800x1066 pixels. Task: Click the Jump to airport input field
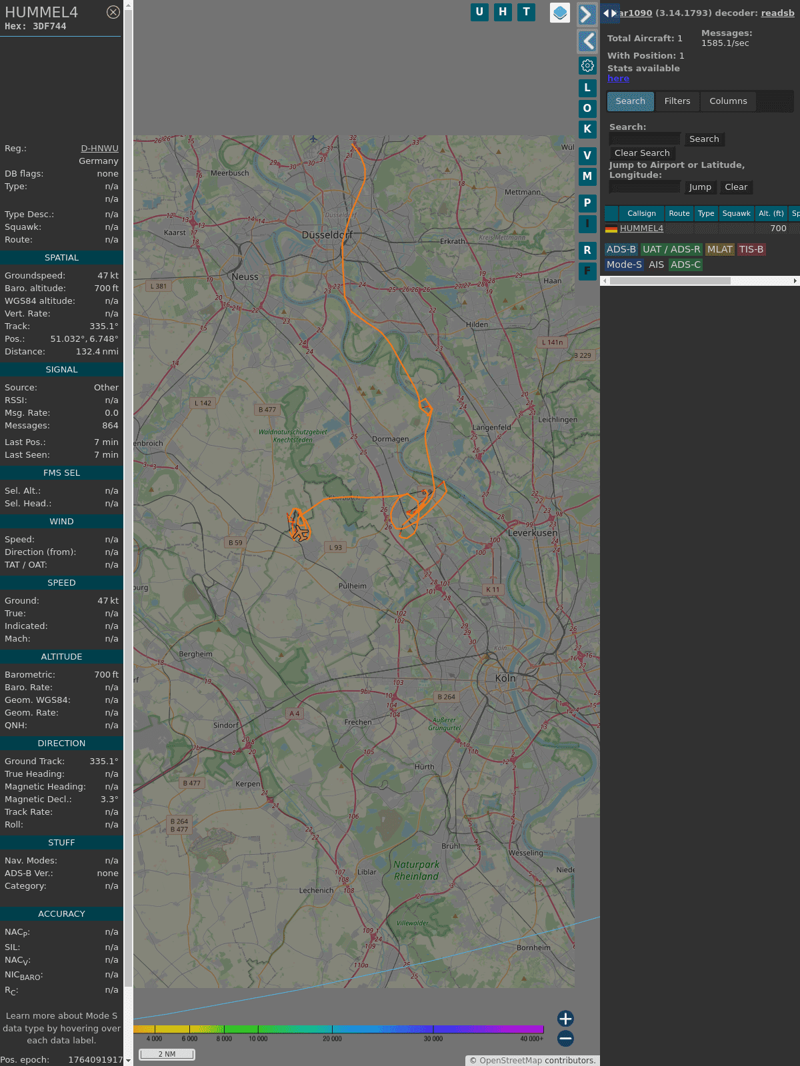click(644, 187)
